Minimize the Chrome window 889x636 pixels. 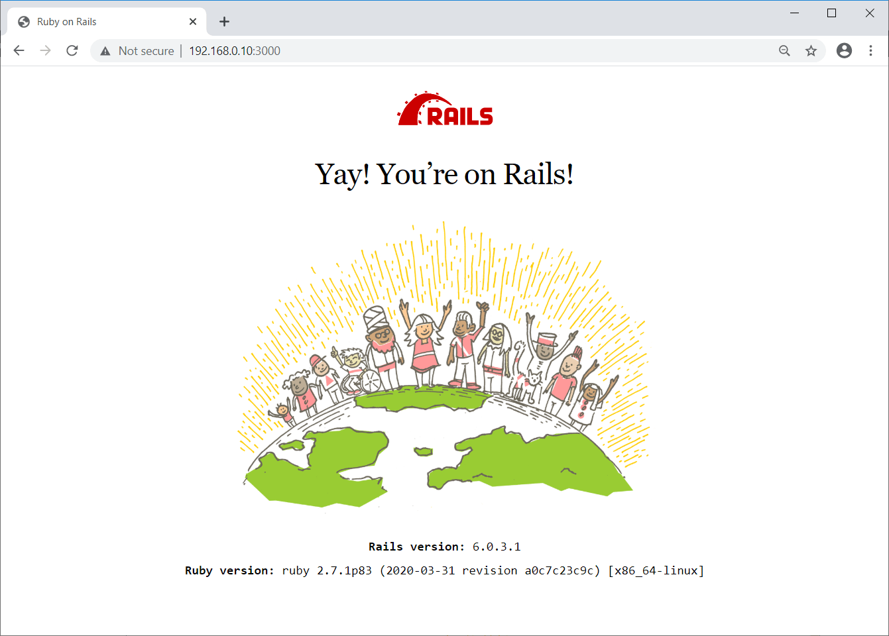(794, 13)
